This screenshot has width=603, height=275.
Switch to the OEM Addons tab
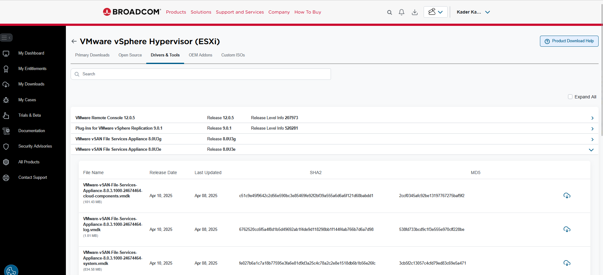tap(200, 55)
